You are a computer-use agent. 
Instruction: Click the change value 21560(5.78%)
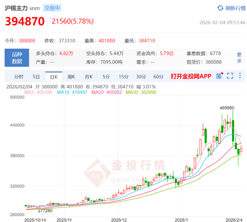coord(72,21)
